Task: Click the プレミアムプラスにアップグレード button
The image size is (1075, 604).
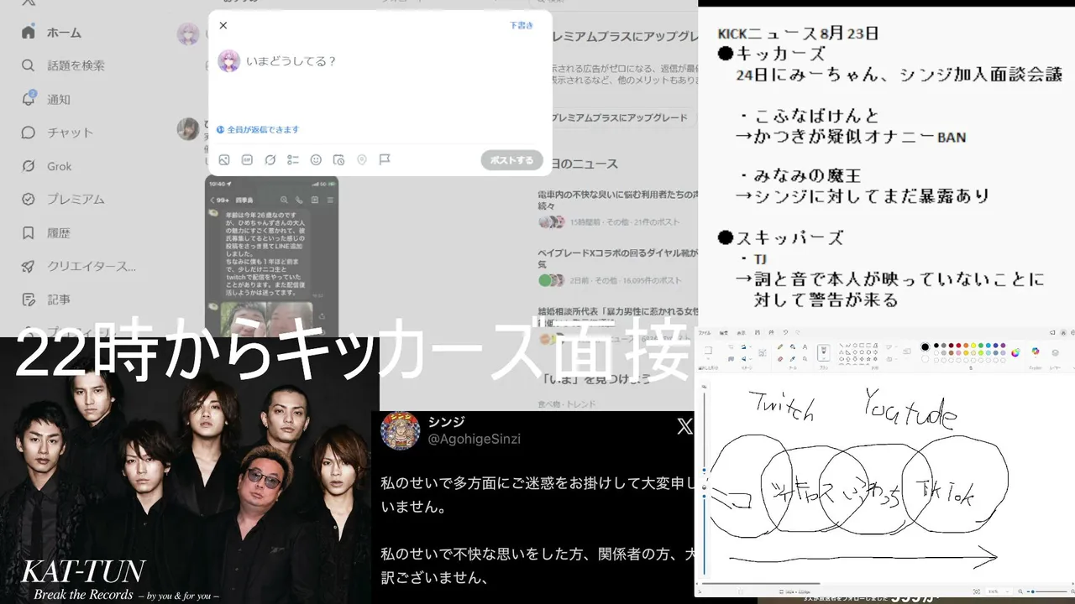Action: tap(620, 118)
